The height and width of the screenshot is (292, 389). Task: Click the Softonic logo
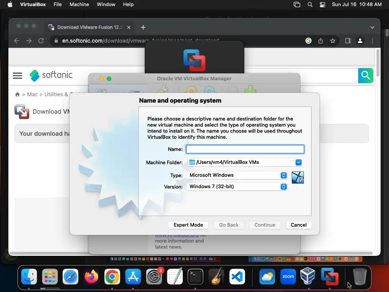click(x=51, y=75)
